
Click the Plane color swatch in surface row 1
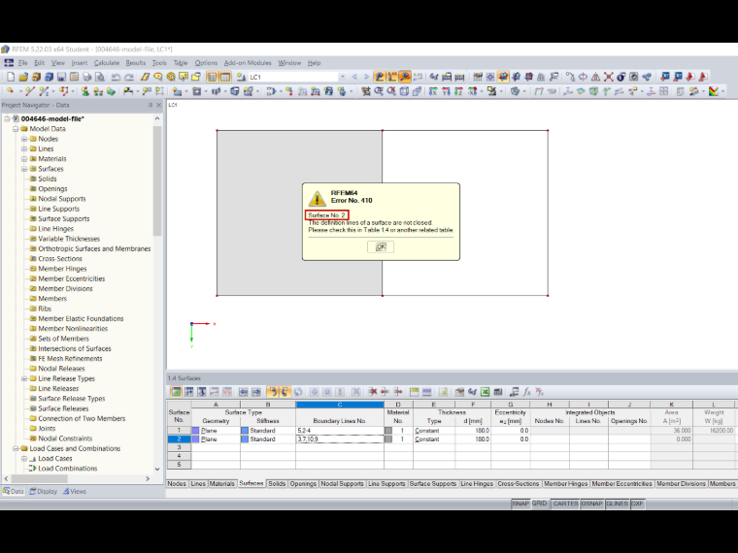click(x=196, y=430)
